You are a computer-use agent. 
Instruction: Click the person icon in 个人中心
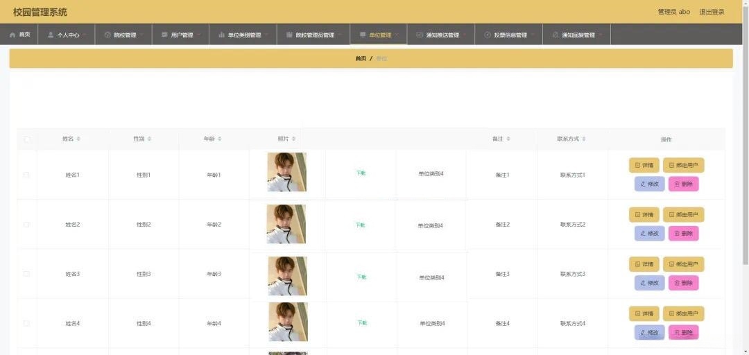(51, 35)
